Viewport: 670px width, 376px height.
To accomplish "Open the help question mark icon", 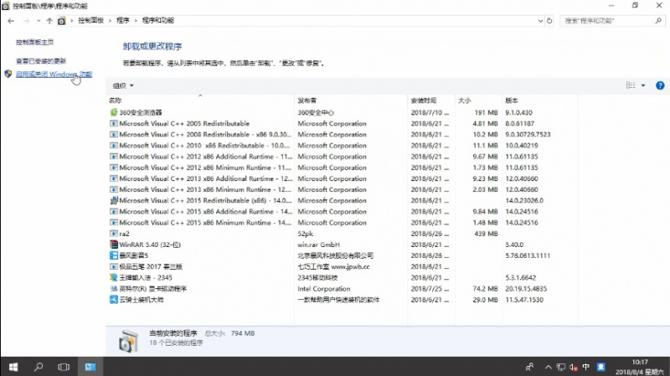I will pyautogui.click(x=660, y=85).
